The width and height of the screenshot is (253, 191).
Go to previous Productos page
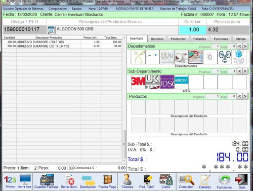239,96
